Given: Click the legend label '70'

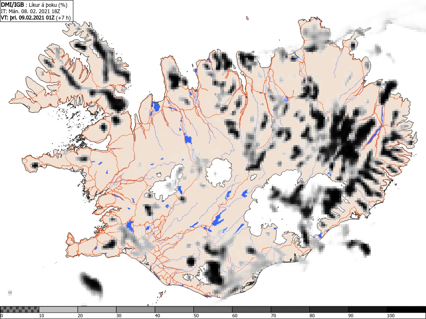Looking at the screenshot, I should 273,316.
